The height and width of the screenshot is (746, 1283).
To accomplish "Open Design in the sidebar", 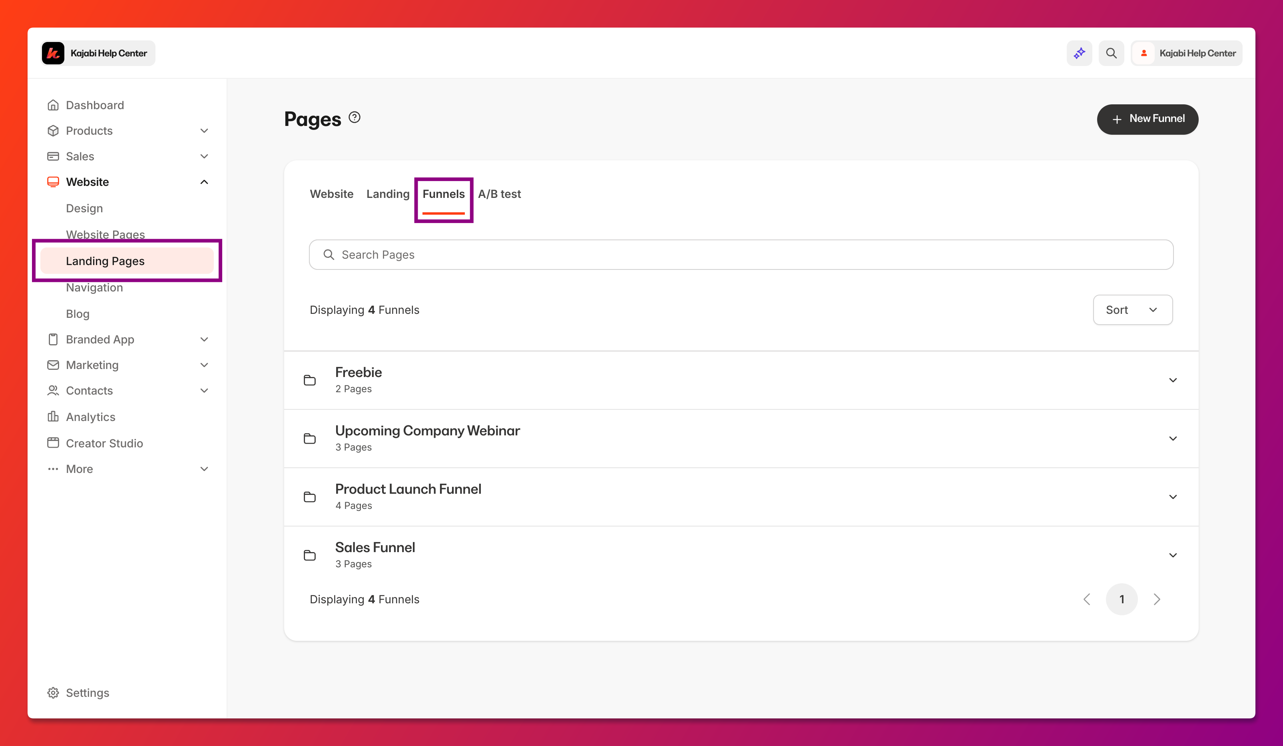I will (x=84, y=208).
